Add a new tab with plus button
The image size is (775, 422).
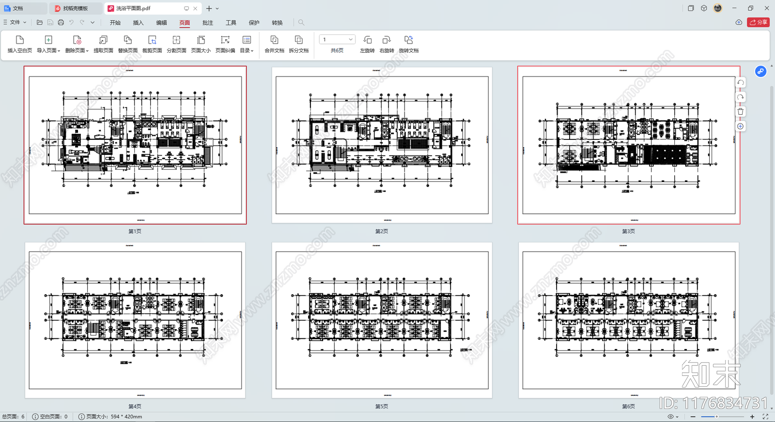point(209,8)
